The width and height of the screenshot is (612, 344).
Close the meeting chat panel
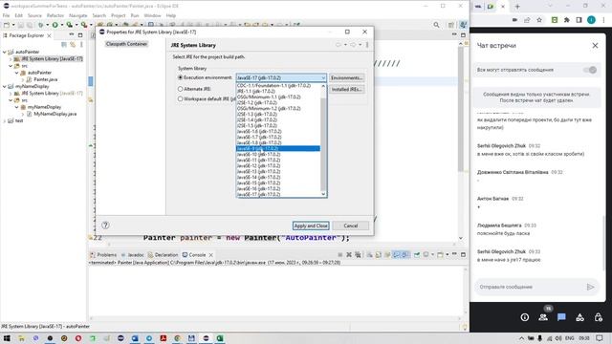click(x=595, y=46)
